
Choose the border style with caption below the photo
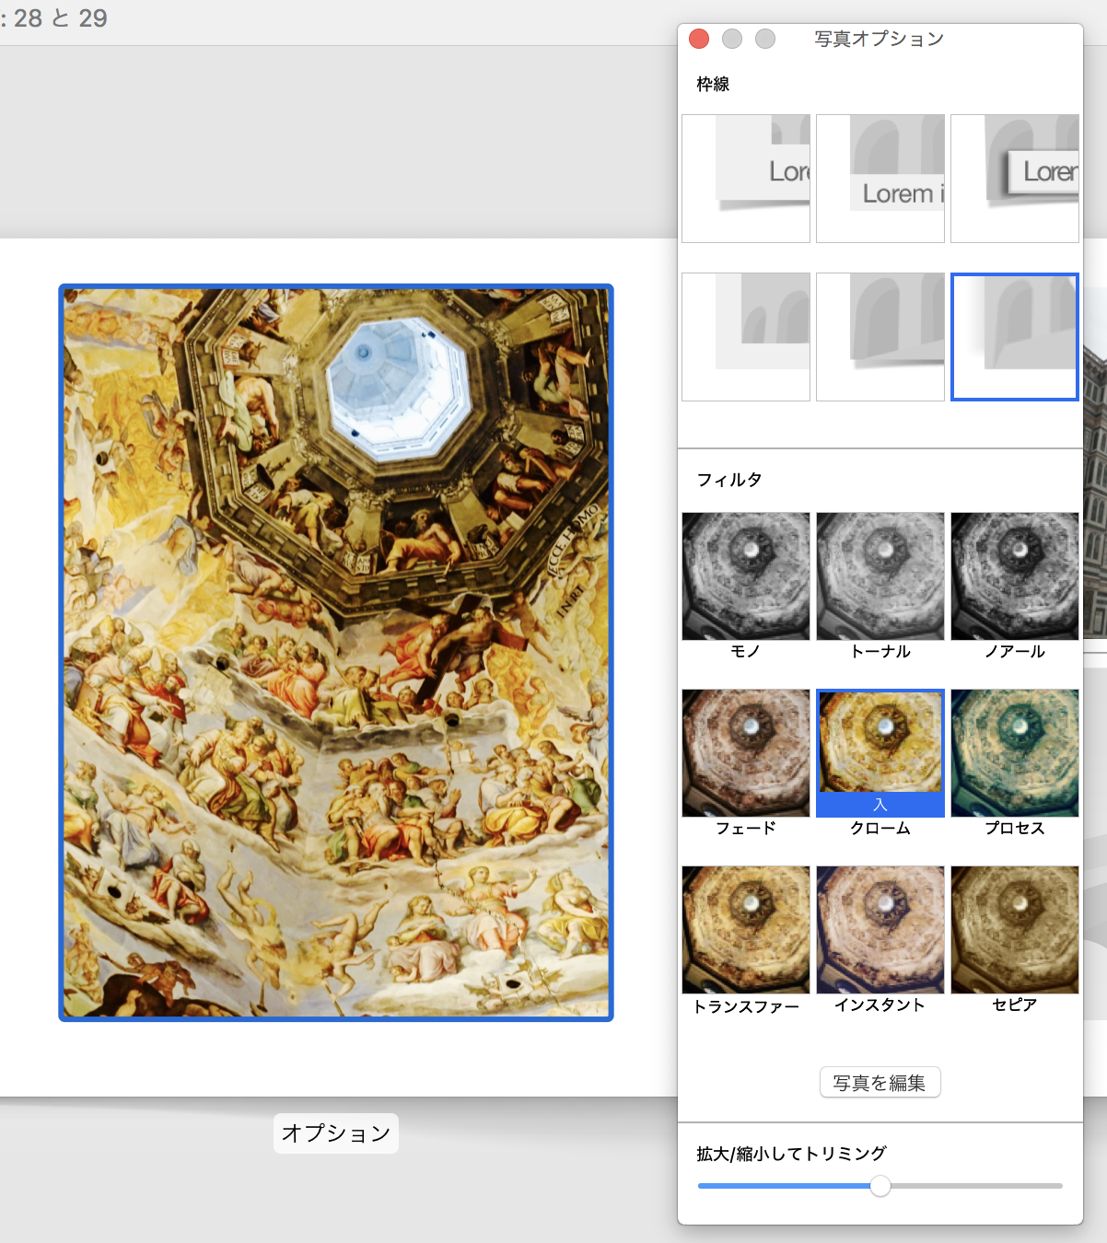coord(880,179)
